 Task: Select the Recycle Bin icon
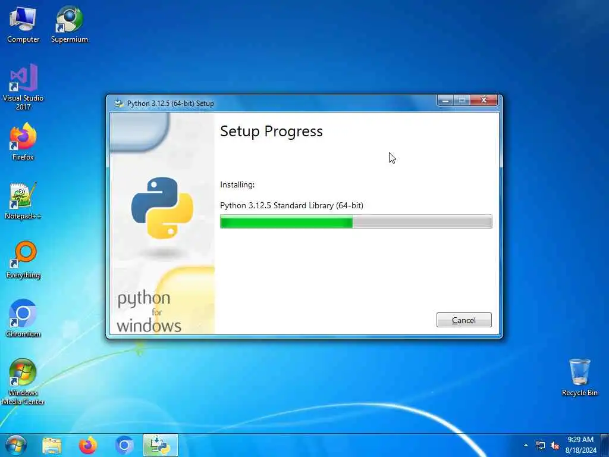[x=579, y=377]
